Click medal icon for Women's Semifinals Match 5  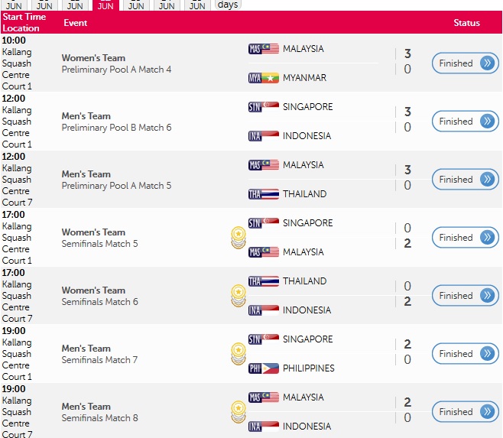(x=239, y=238)
